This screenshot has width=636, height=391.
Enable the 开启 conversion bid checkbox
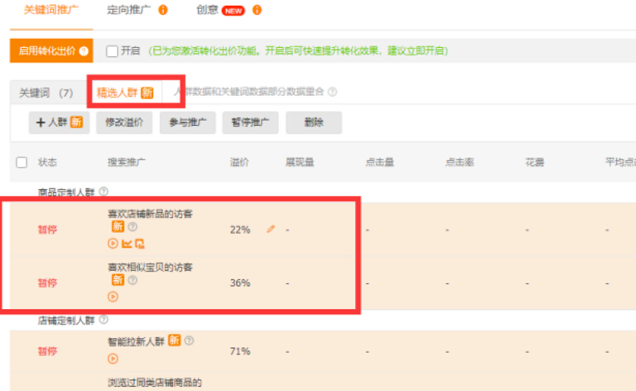113,51
